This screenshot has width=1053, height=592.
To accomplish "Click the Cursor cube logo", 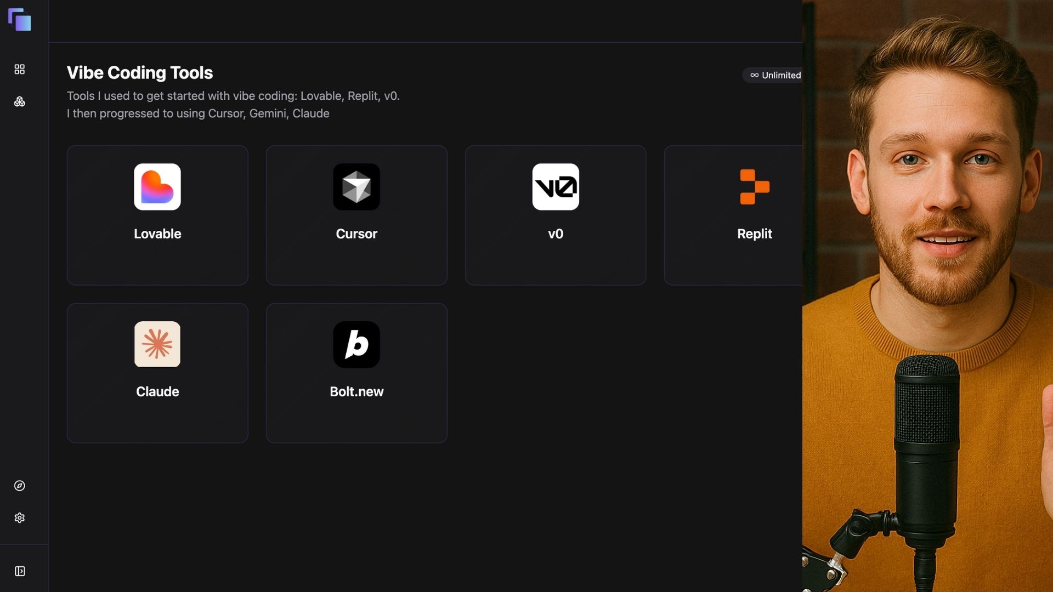I will tap(356, 187).
